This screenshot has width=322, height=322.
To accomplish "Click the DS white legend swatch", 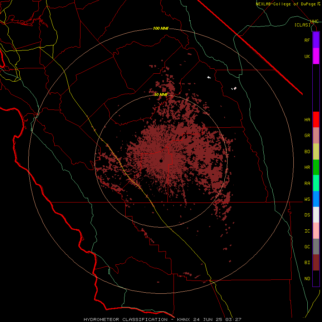I will 316,215.
